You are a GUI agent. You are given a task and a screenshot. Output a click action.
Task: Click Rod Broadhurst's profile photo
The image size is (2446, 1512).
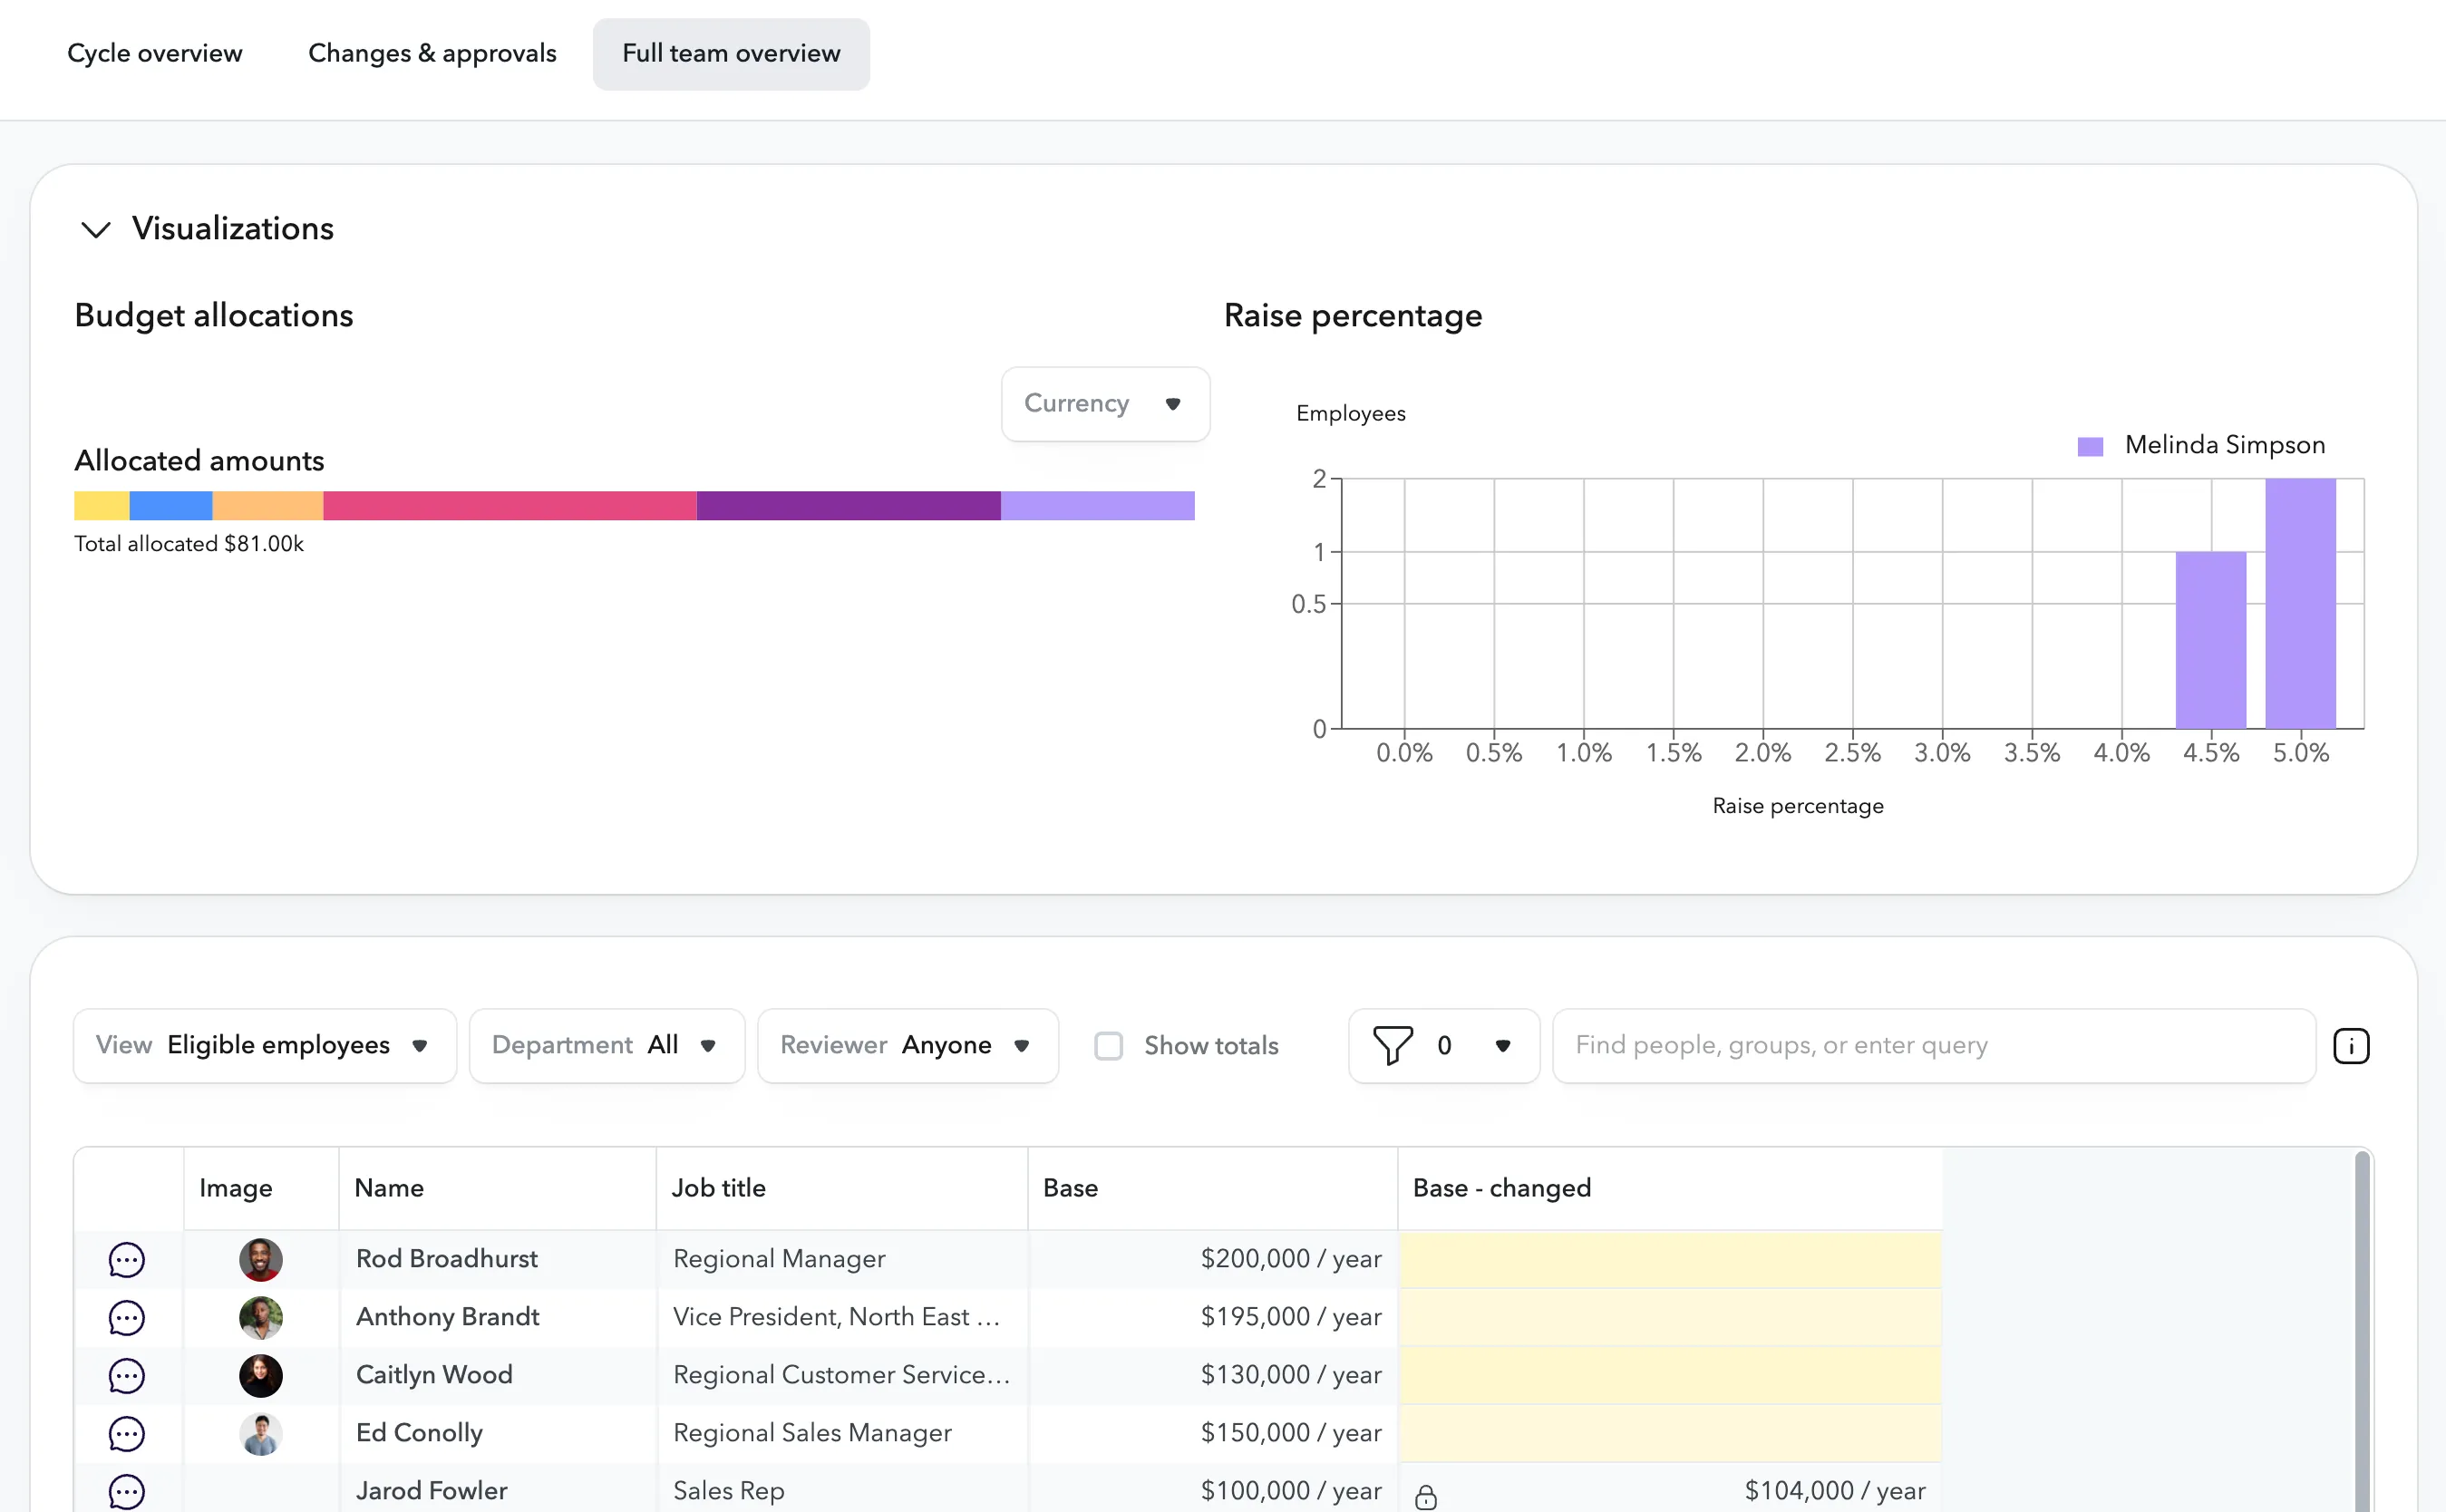(x=261, y=1260)
